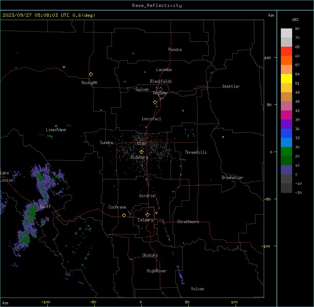Click the ThreeHills label
The height and width of the screenshot is (307, 314).
196,152
